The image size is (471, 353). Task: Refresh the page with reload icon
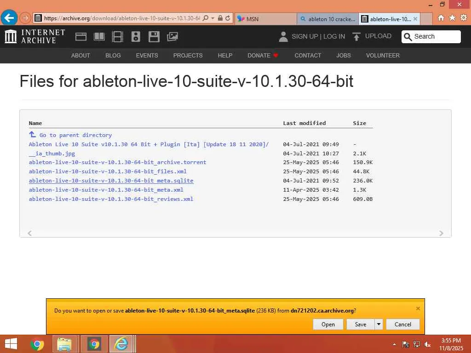coord(228,18)
